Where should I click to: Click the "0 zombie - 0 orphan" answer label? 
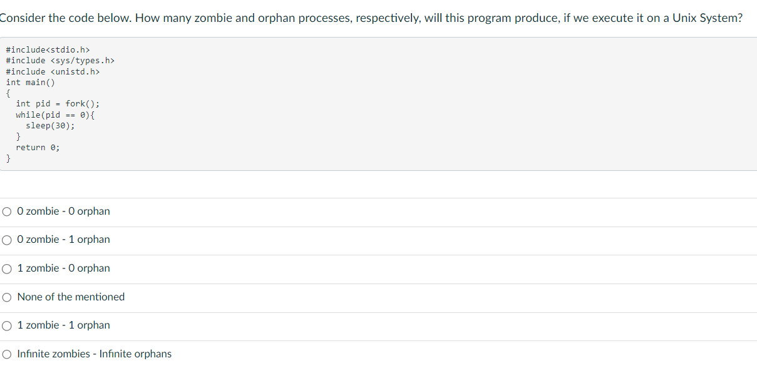(63, 212)
